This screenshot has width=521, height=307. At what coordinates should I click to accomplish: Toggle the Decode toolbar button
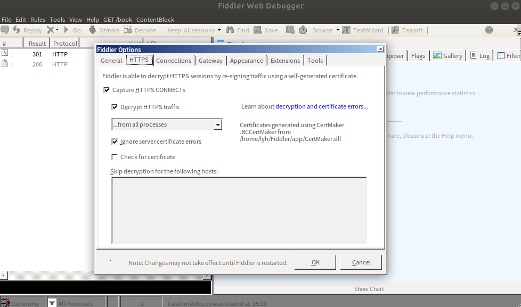pyautogui.click(x=140, y=30)
